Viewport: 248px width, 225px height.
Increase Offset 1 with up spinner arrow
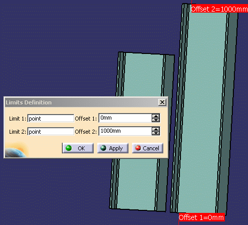pyautogui.click(x=156, y=116)
